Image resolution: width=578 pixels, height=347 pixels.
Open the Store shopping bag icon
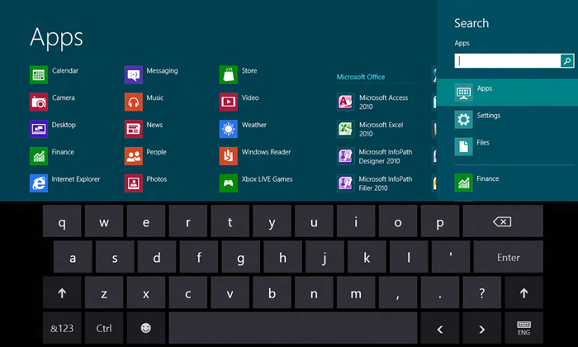point(228,74)
